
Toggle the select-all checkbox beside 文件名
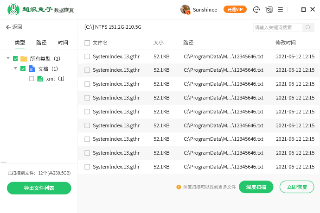pyautogui.click(x=87, y=43)
